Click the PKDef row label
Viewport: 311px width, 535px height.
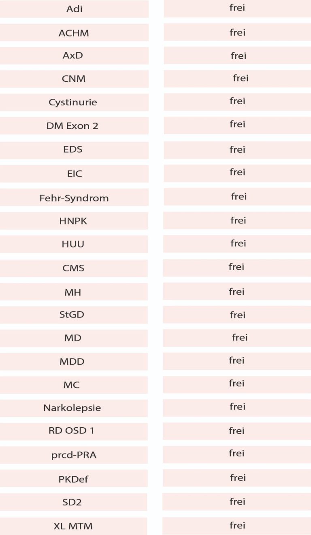[73, 479]
